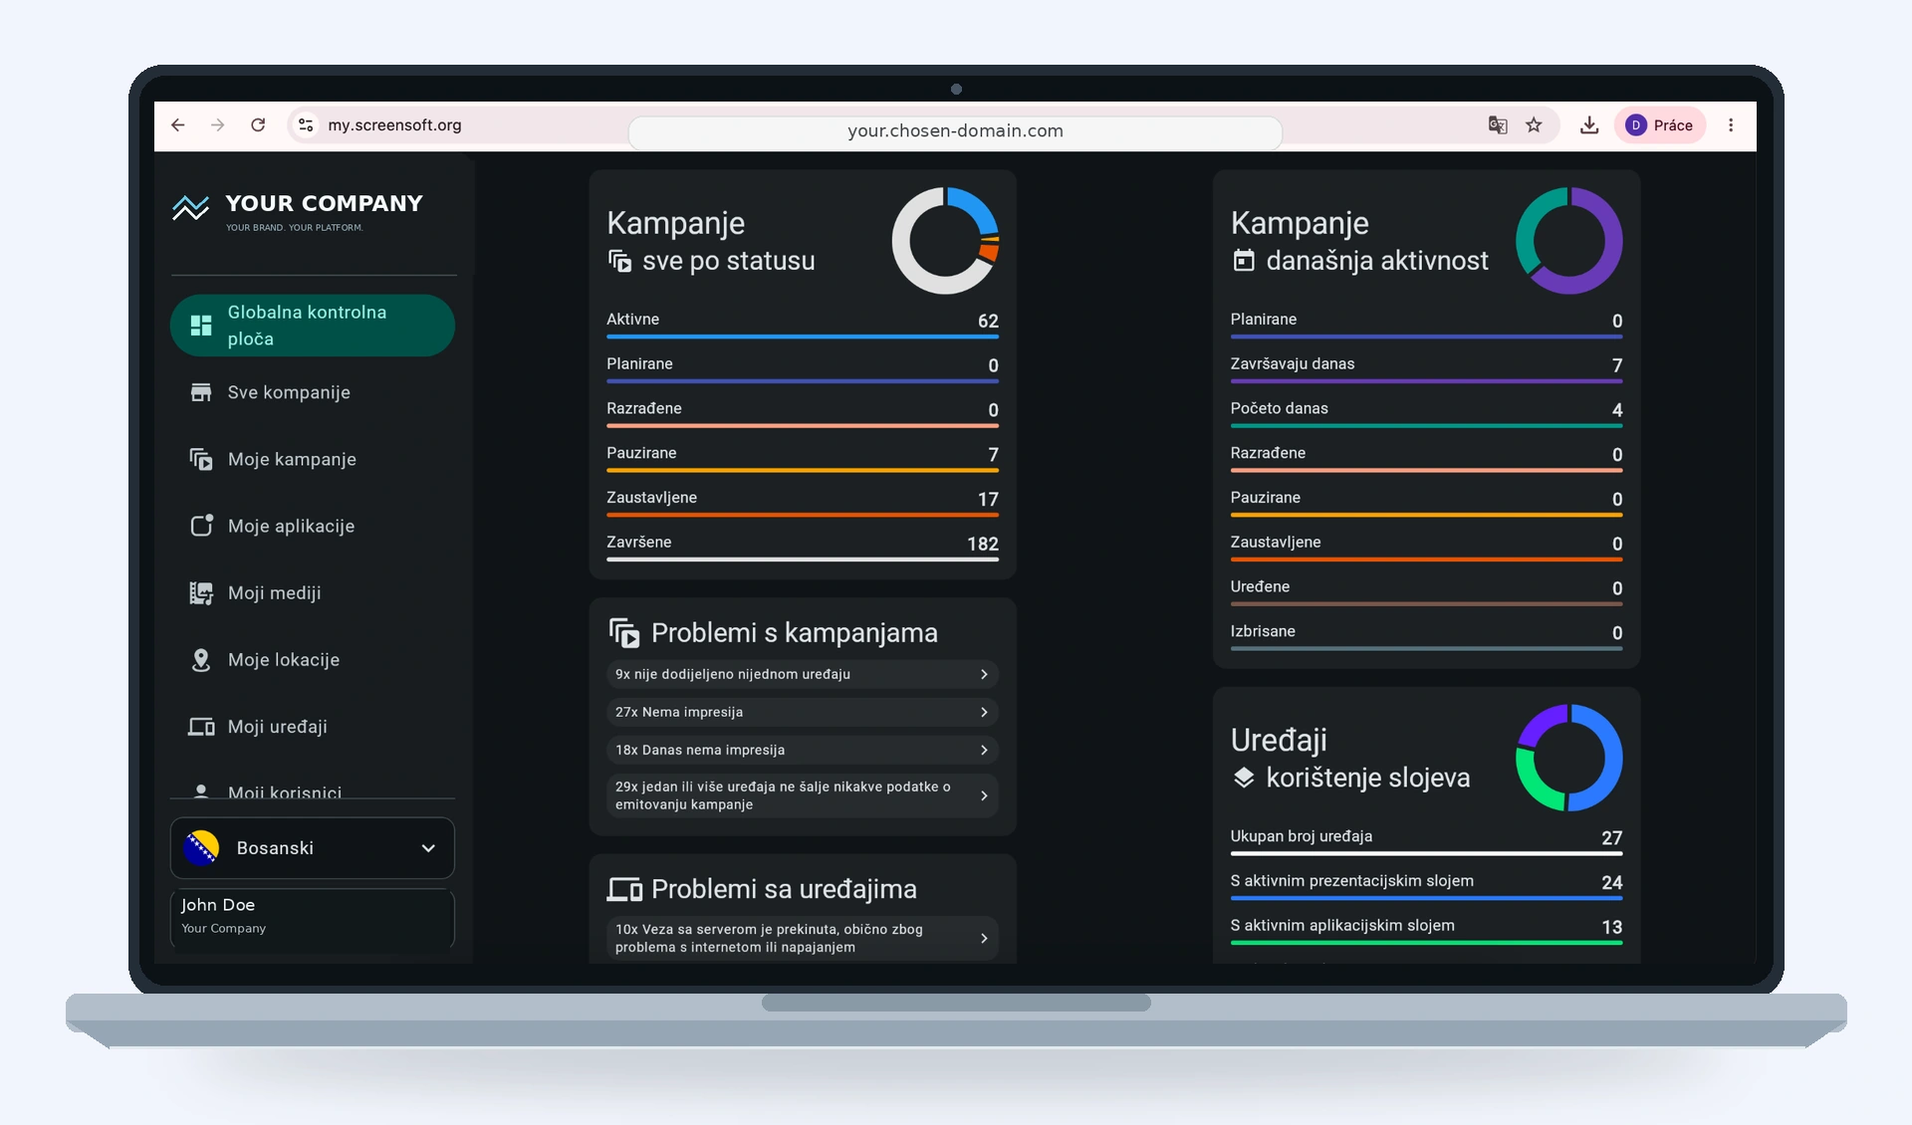Screen dimensions: 1912x1125
Task: Open the Práce profile button
Action: click(1659, 125)
